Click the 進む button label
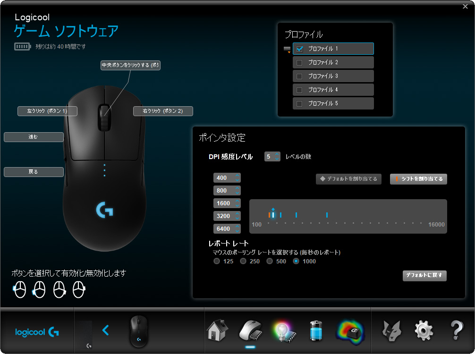 (34, 137)
